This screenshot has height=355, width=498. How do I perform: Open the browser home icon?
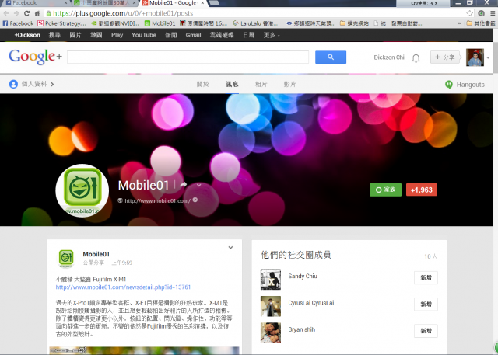tap(37, 13)
